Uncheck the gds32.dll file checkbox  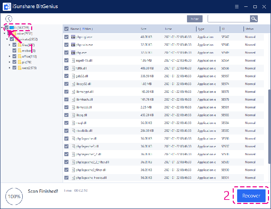point(66,76)
